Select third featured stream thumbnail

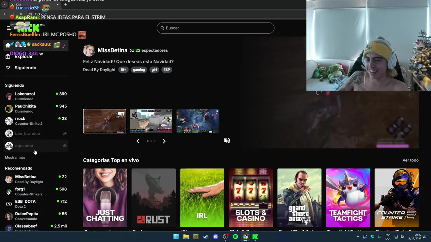198,121
